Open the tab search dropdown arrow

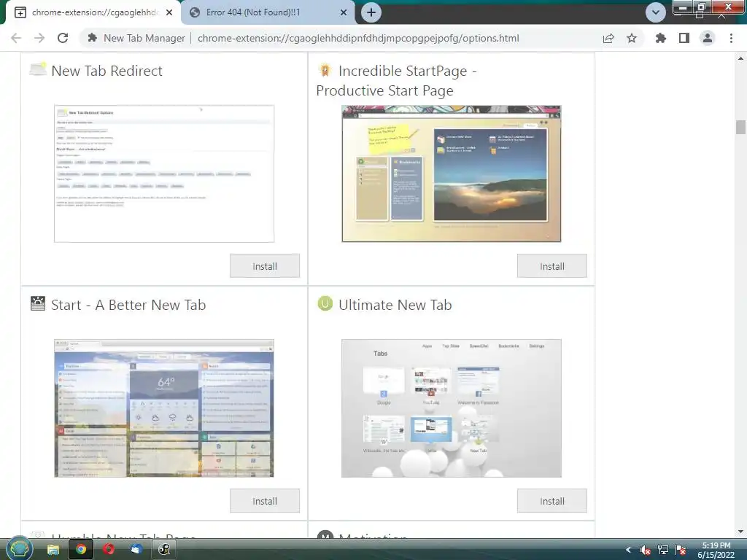[656, 12]
